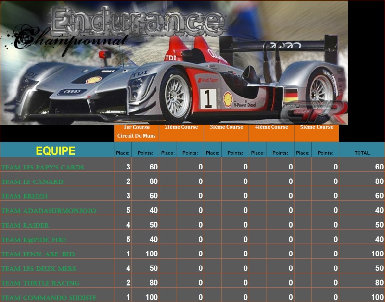Click the Place header under 2ième Course
Viewport: 385px width, 302px height.
(x=168, y=150)
